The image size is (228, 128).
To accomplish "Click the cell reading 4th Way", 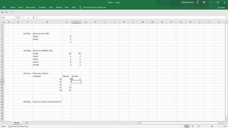I will (x=28, y=102).
